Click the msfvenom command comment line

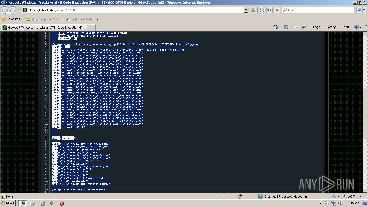click(x=126, y=44)
